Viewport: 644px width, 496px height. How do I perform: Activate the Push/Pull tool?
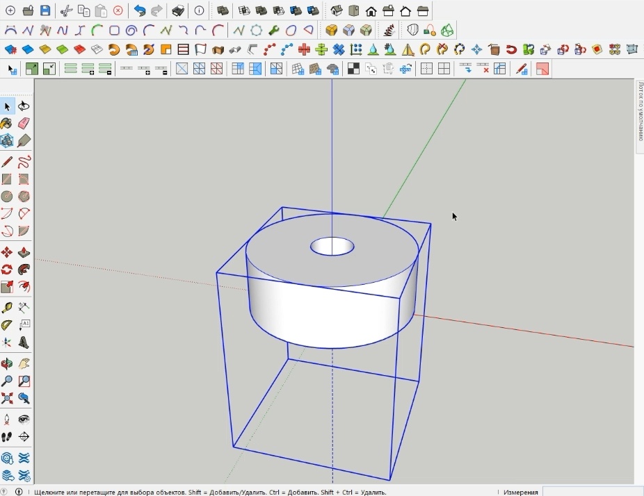[24, 252]
